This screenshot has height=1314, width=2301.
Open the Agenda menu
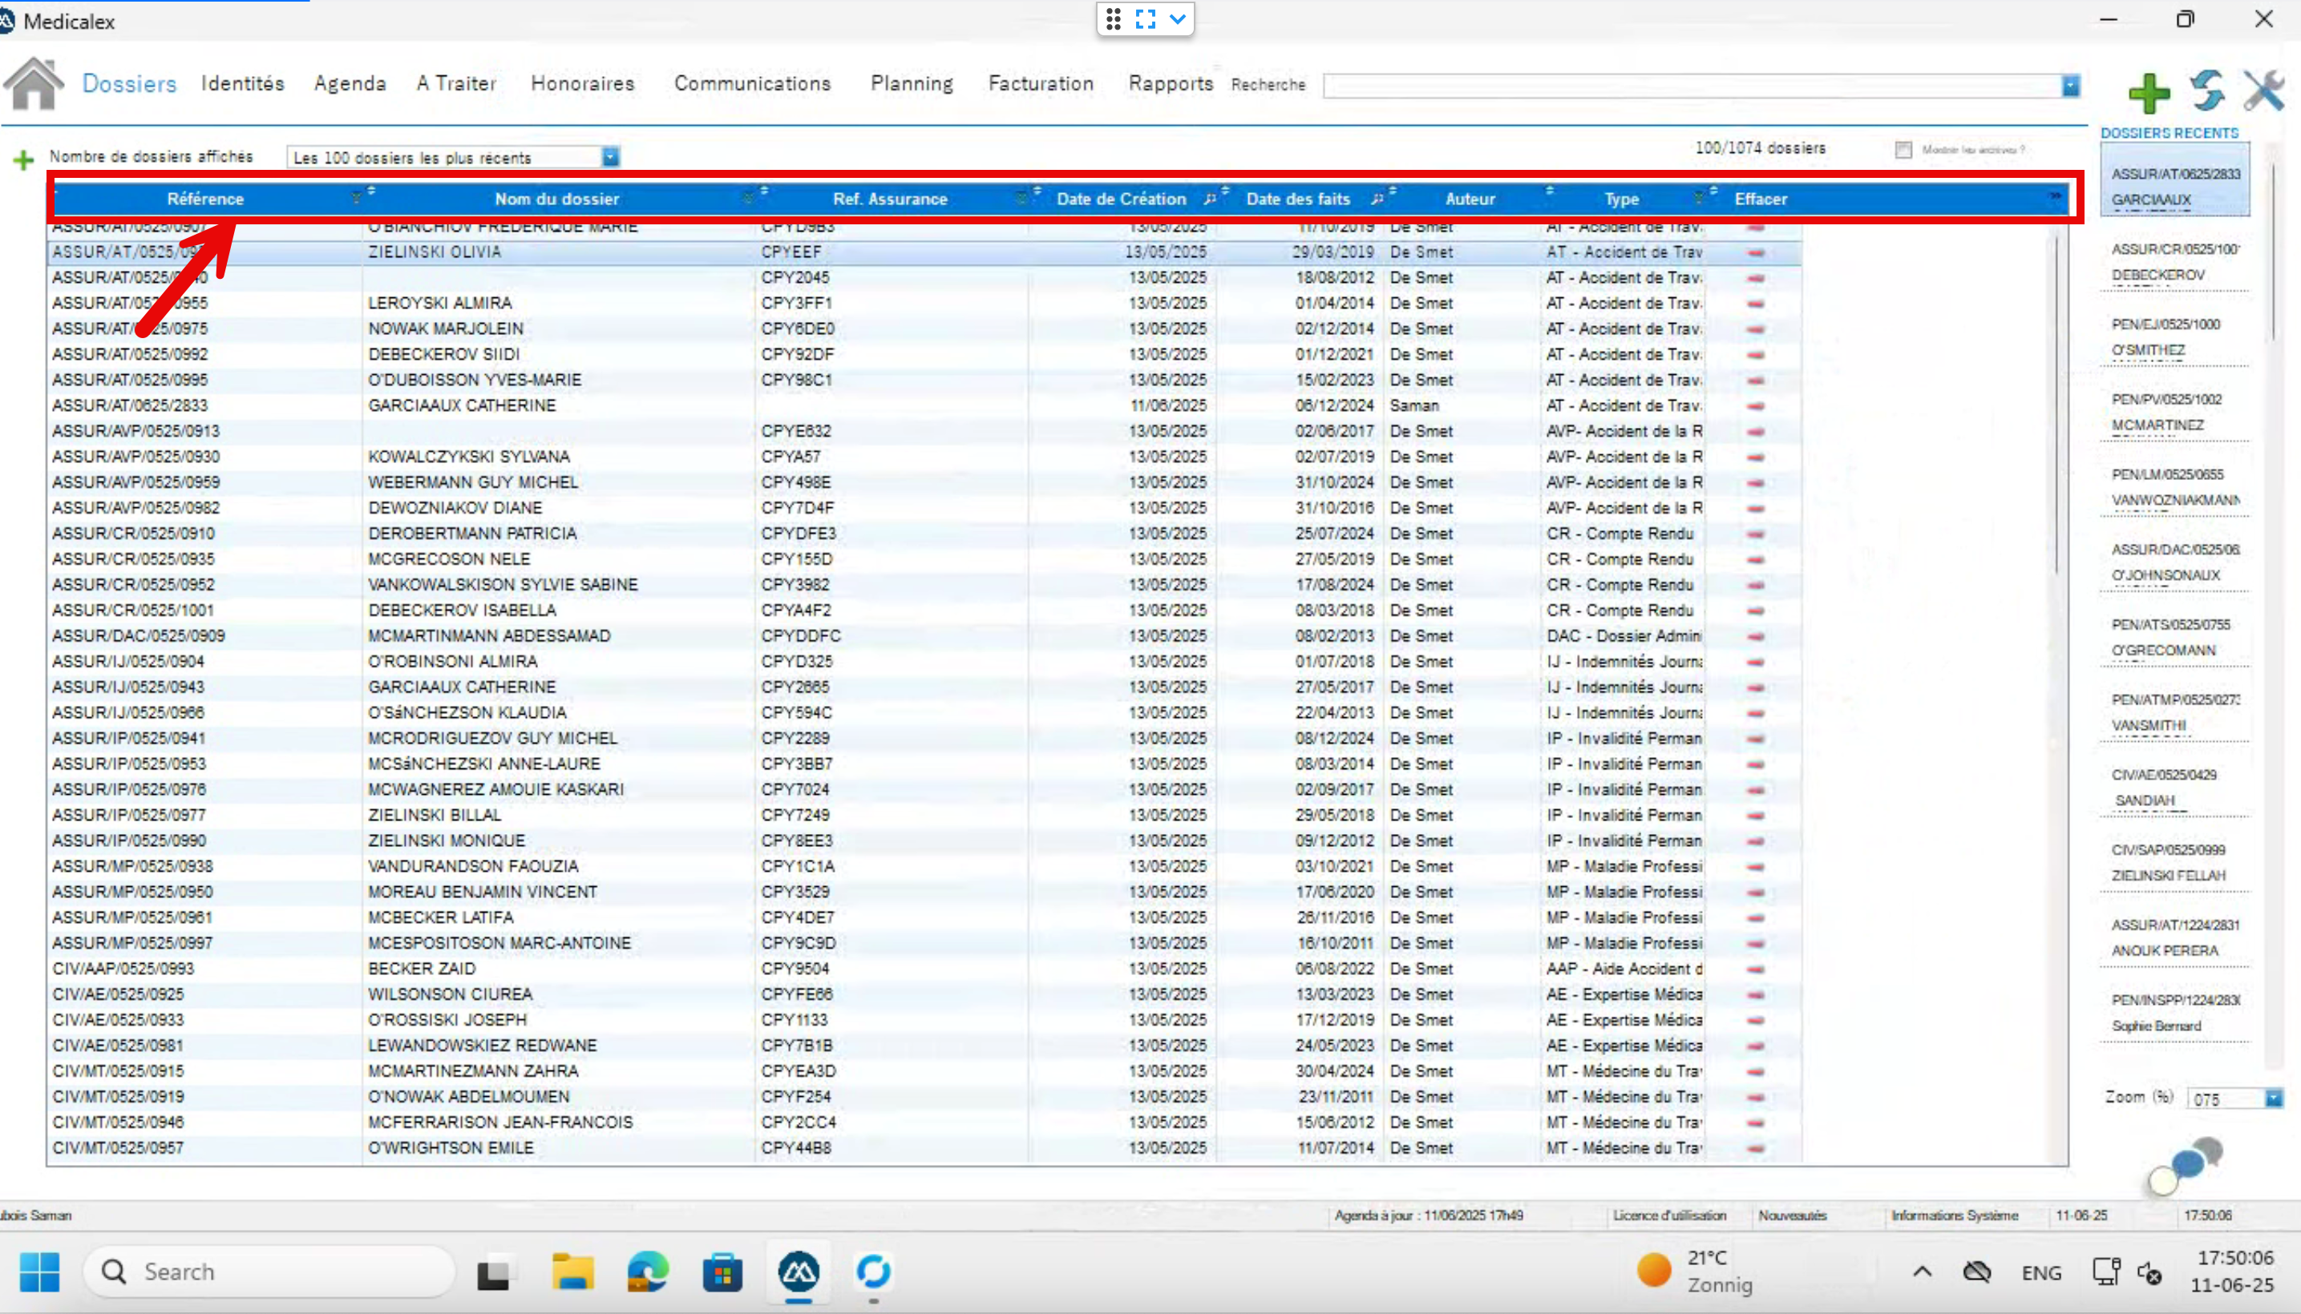click(x=350, y=84)
